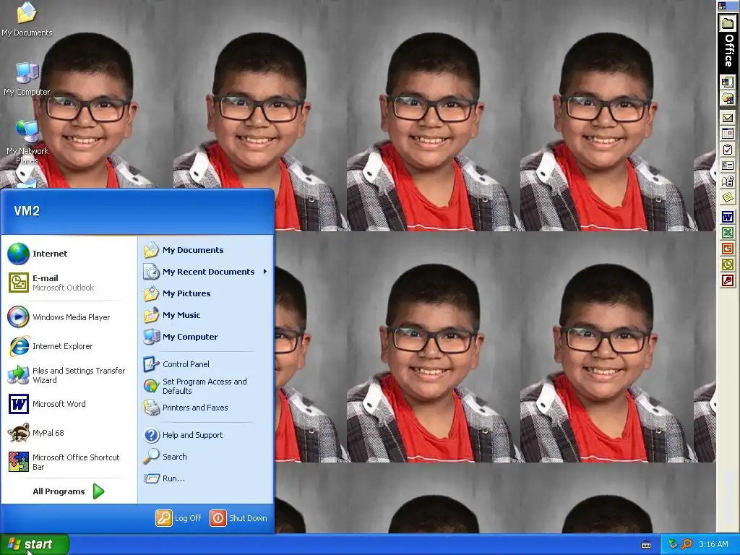Click Safely Remove Hardware tray icon
The image size is (740, 555).
coord(673,545)
